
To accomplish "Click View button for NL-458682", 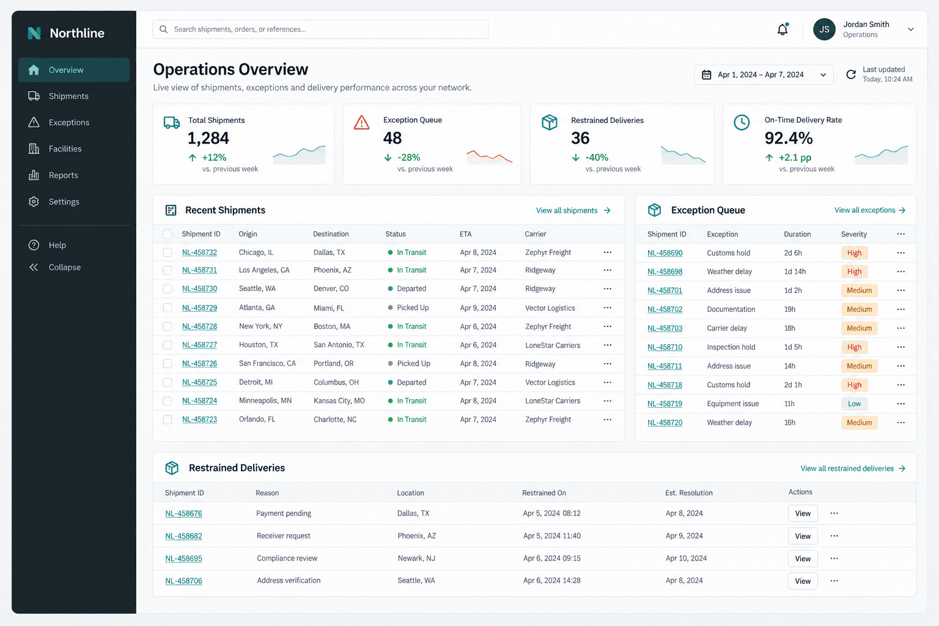I will click(803, 536).
